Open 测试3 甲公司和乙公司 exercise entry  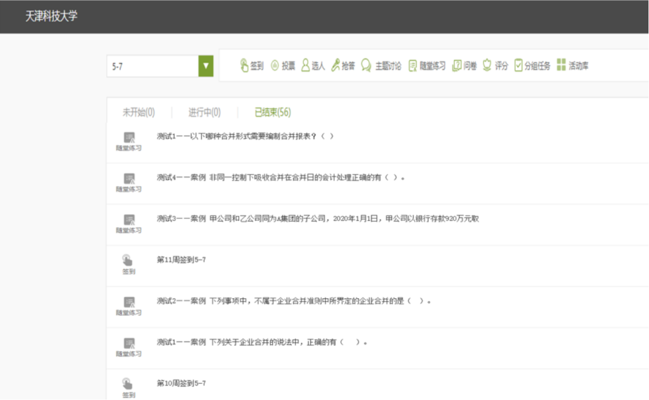point(318,219)
